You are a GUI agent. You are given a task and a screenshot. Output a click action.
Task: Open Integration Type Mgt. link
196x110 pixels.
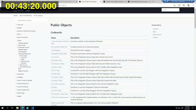[59, 54]
